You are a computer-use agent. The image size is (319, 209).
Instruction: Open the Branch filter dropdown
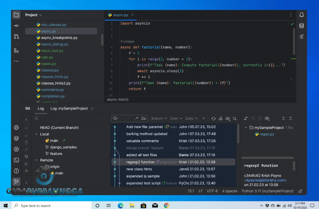(159, 118)
